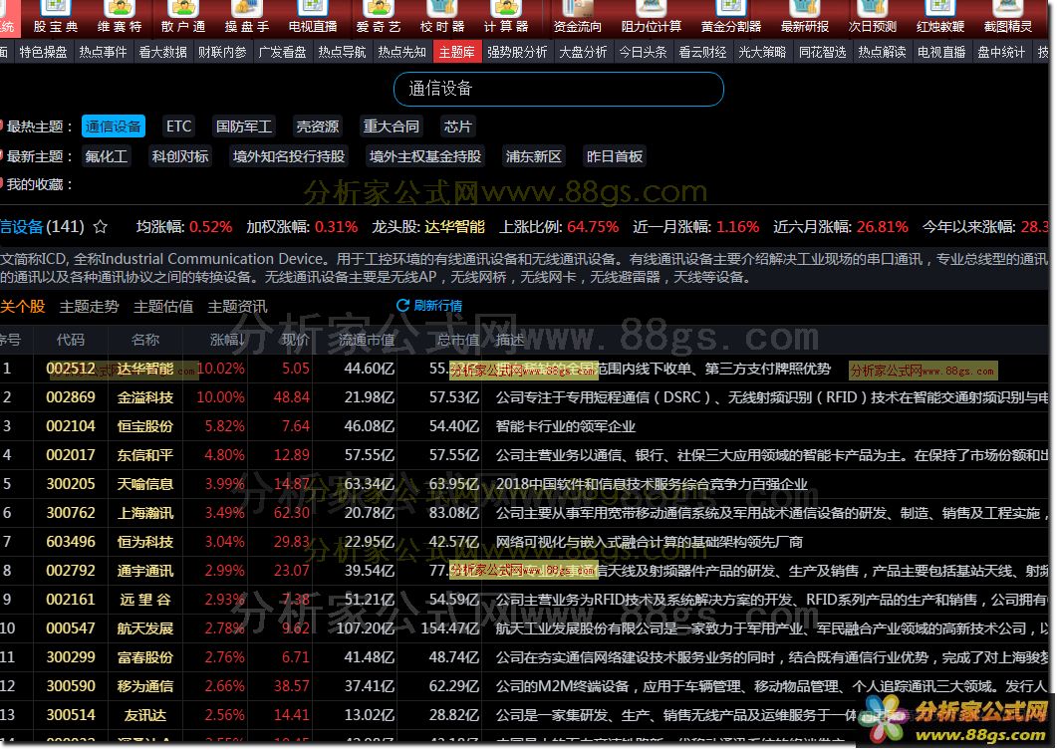
Task: Click the leading stock 达华智能 link
Action: click(x=455, y=227)
